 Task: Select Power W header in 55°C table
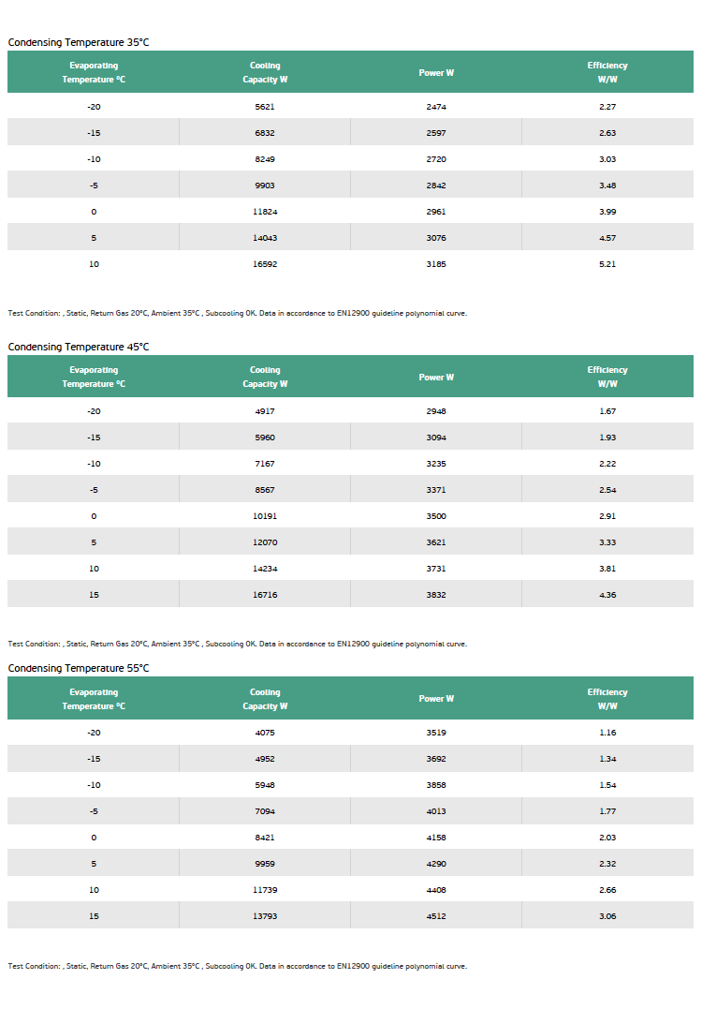point(436,699)
